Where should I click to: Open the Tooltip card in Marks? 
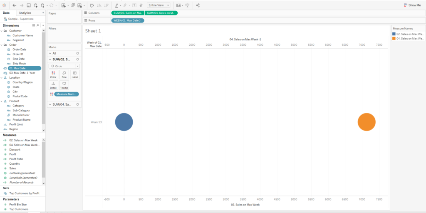click(64, 85)
